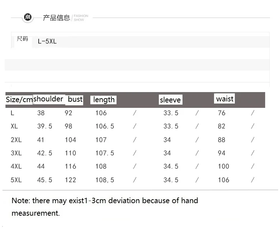This screenshot has height=244, width=280.
Task: Click length value 106.5 in XL row
Action: [x=105, y=126]
